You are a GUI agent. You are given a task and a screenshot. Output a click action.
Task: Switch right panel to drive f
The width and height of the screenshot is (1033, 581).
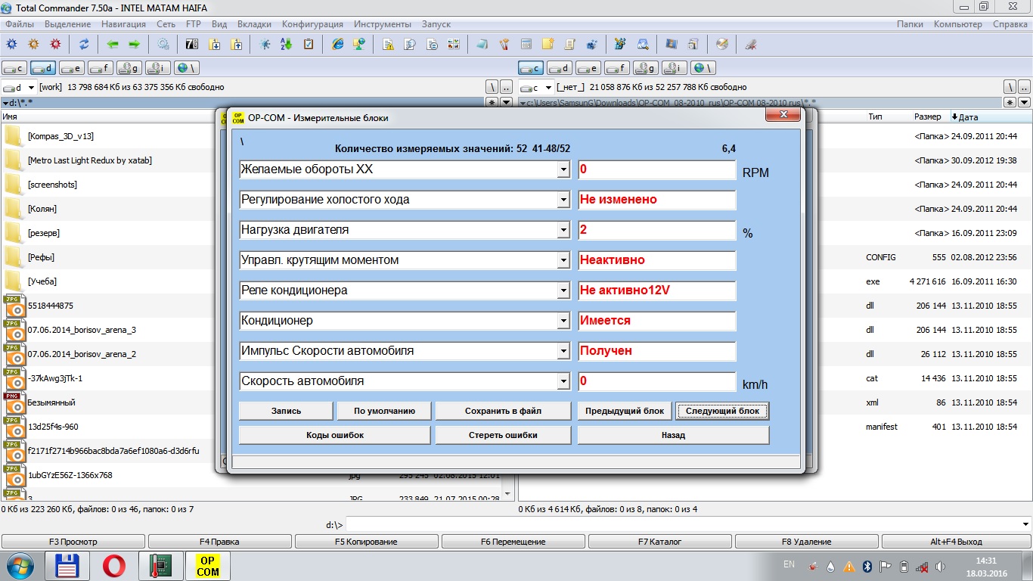(617, 68)
